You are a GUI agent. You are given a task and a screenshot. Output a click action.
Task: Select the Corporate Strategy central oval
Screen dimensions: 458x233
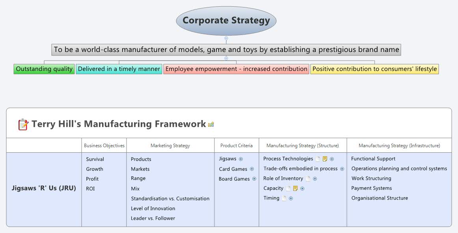(x=226, y=20)
